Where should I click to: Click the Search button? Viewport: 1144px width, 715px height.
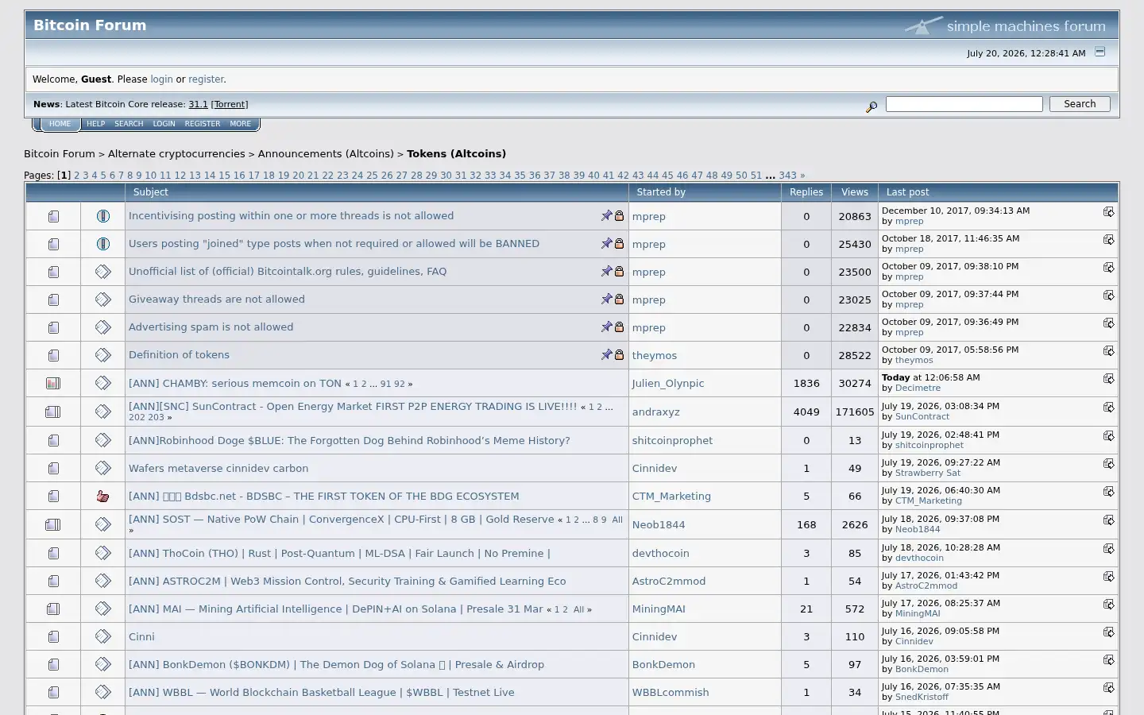[1080, 104]
